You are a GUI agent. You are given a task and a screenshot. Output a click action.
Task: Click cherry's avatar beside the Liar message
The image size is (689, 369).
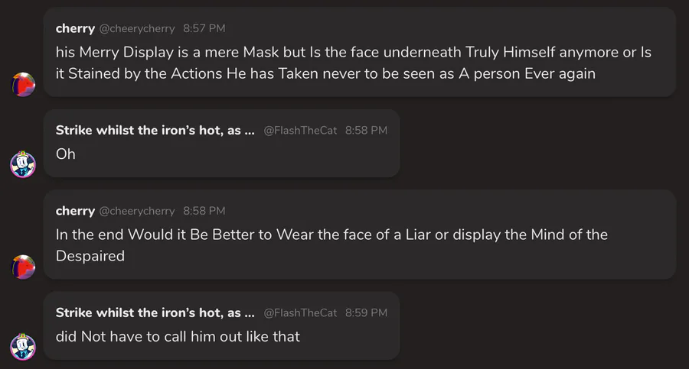coord(23,267)
